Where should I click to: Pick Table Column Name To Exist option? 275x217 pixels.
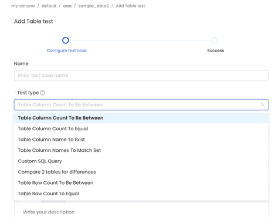coord(141,140)
